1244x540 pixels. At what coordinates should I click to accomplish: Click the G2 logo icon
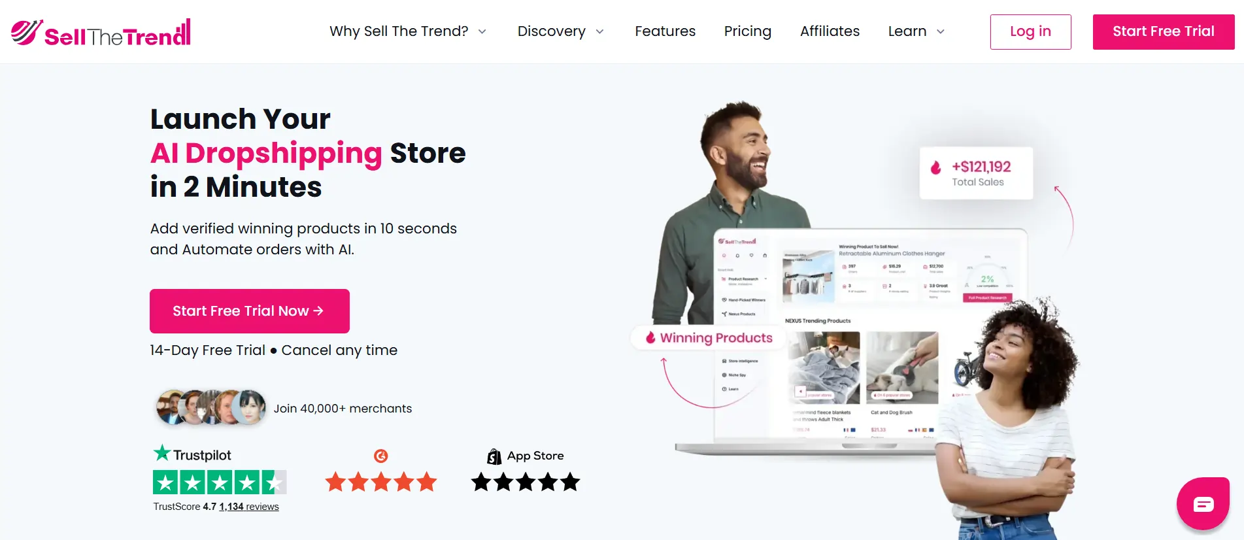pyautogui.click(x=381, y=456)
